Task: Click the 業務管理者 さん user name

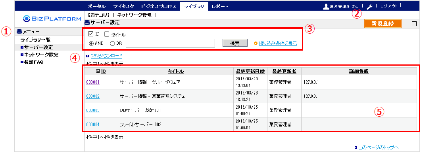Action: [344, 6]
